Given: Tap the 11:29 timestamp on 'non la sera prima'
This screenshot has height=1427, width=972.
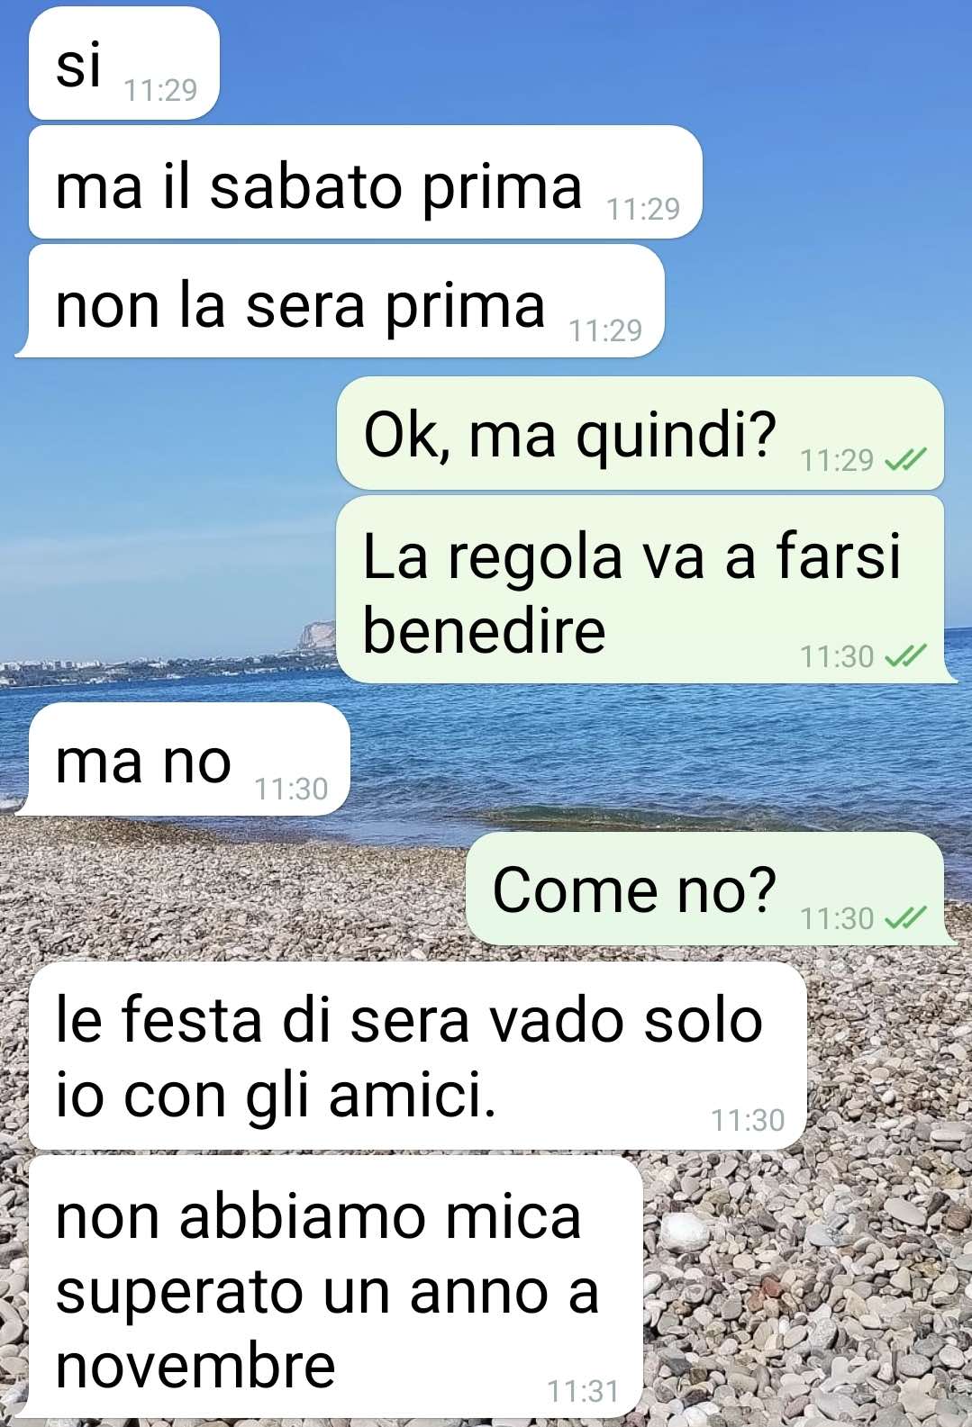Looking at the screenshot, I should [605, 330].
